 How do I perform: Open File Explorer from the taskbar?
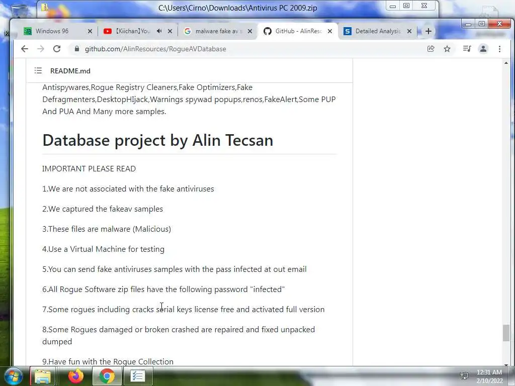click(x=43, y=376)
